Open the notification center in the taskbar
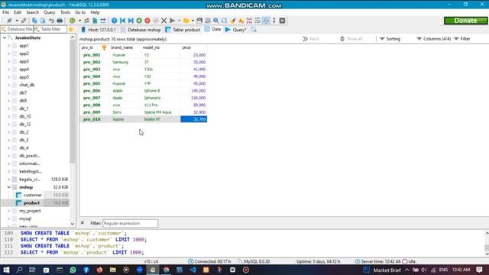Image resolution: width=489 pixels, height=275 pixels. [x=480, y=270]
